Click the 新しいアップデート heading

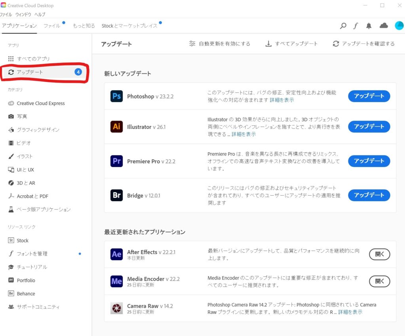[x=128, y=74]
